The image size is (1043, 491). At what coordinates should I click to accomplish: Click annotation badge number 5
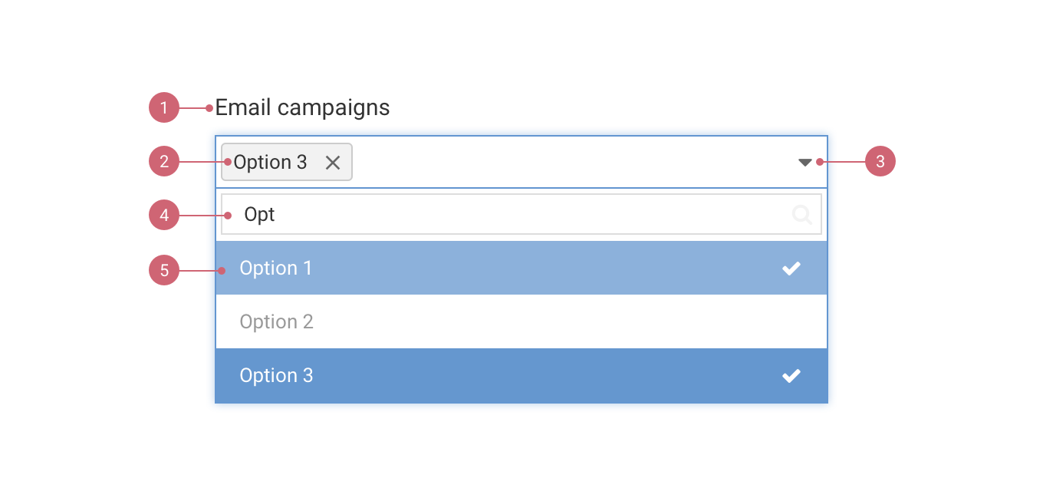[x=164, y=270]
